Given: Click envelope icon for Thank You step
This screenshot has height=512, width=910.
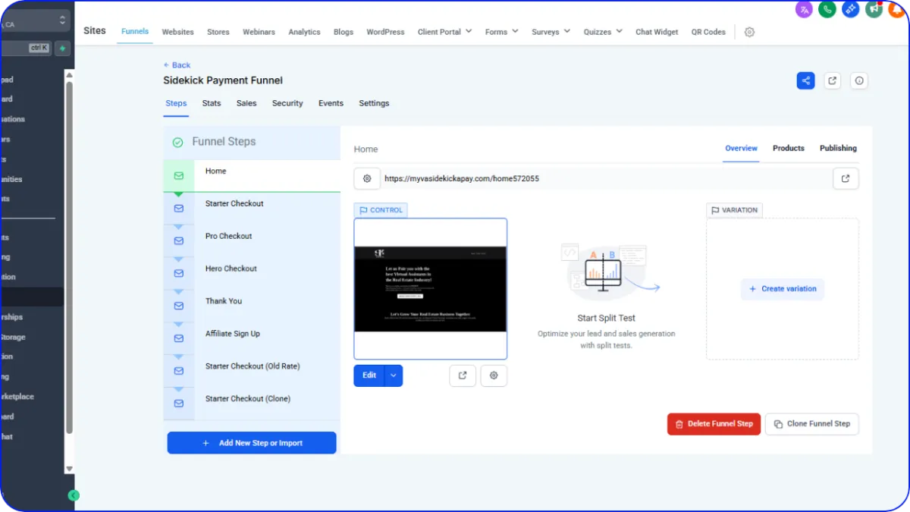Looking at the screenshot, I should (x=179, y=306).
